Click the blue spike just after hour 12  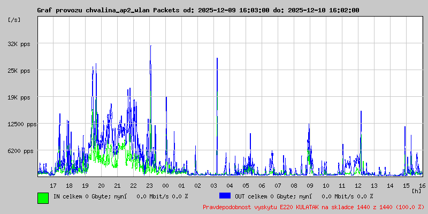click(361, 142)
